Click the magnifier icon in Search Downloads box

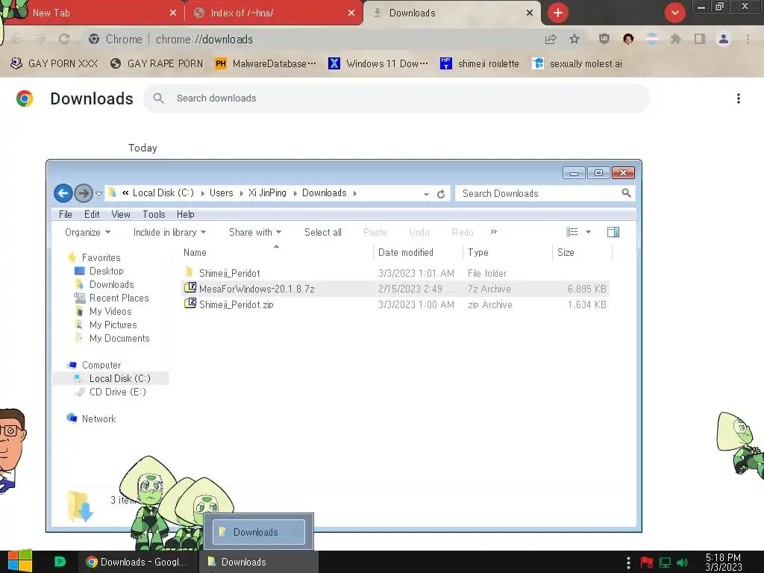pyautogui.click(x=626, y=193)
